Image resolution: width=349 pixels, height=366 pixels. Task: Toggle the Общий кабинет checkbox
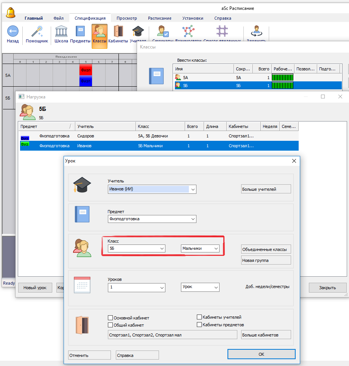(x=111, y=325)
